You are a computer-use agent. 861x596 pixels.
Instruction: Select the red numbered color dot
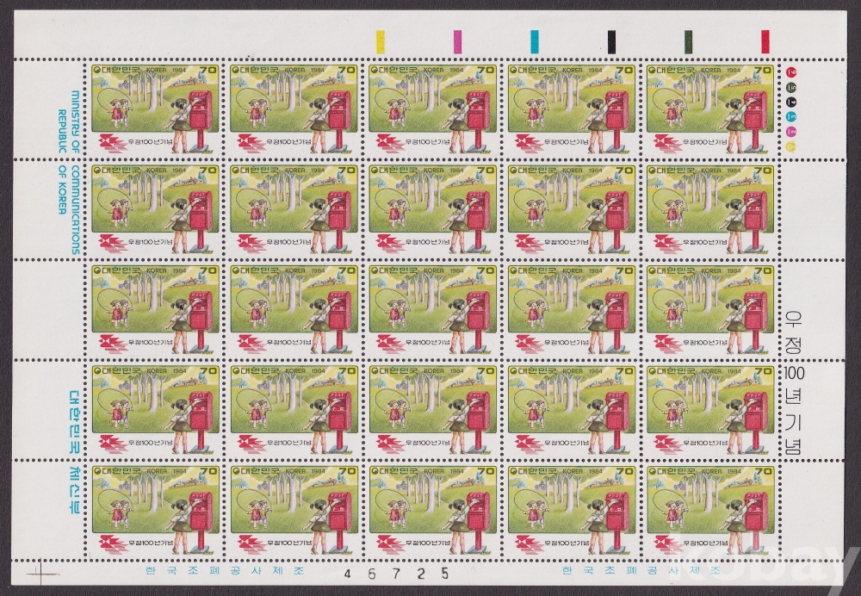(x=792, y=71)
